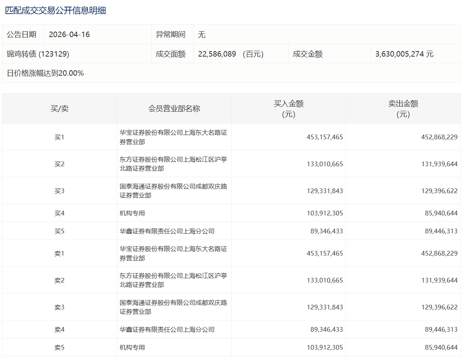Select the 成交金额 value 3,630,005,274 元
Image resolution: width=464 pixels, height=359 pixels.
click(x=404, y=54)
